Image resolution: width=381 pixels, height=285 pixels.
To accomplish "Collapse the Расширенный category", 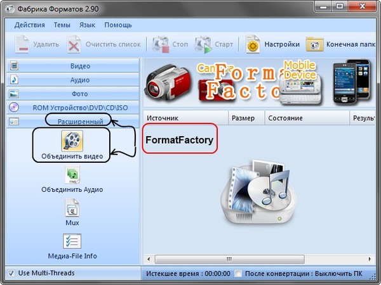I will point(73,121).
